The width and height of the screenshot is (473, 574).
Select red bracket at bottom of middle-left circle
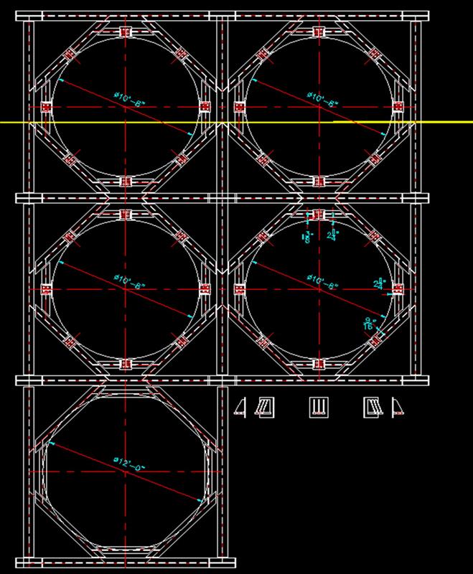pyautogui.click(x=124, y=363)
